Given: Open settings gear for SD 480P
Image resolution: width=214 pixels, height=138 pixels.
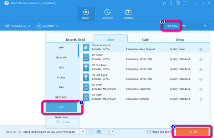Looking at the screenshot, I should pos(201,99).
